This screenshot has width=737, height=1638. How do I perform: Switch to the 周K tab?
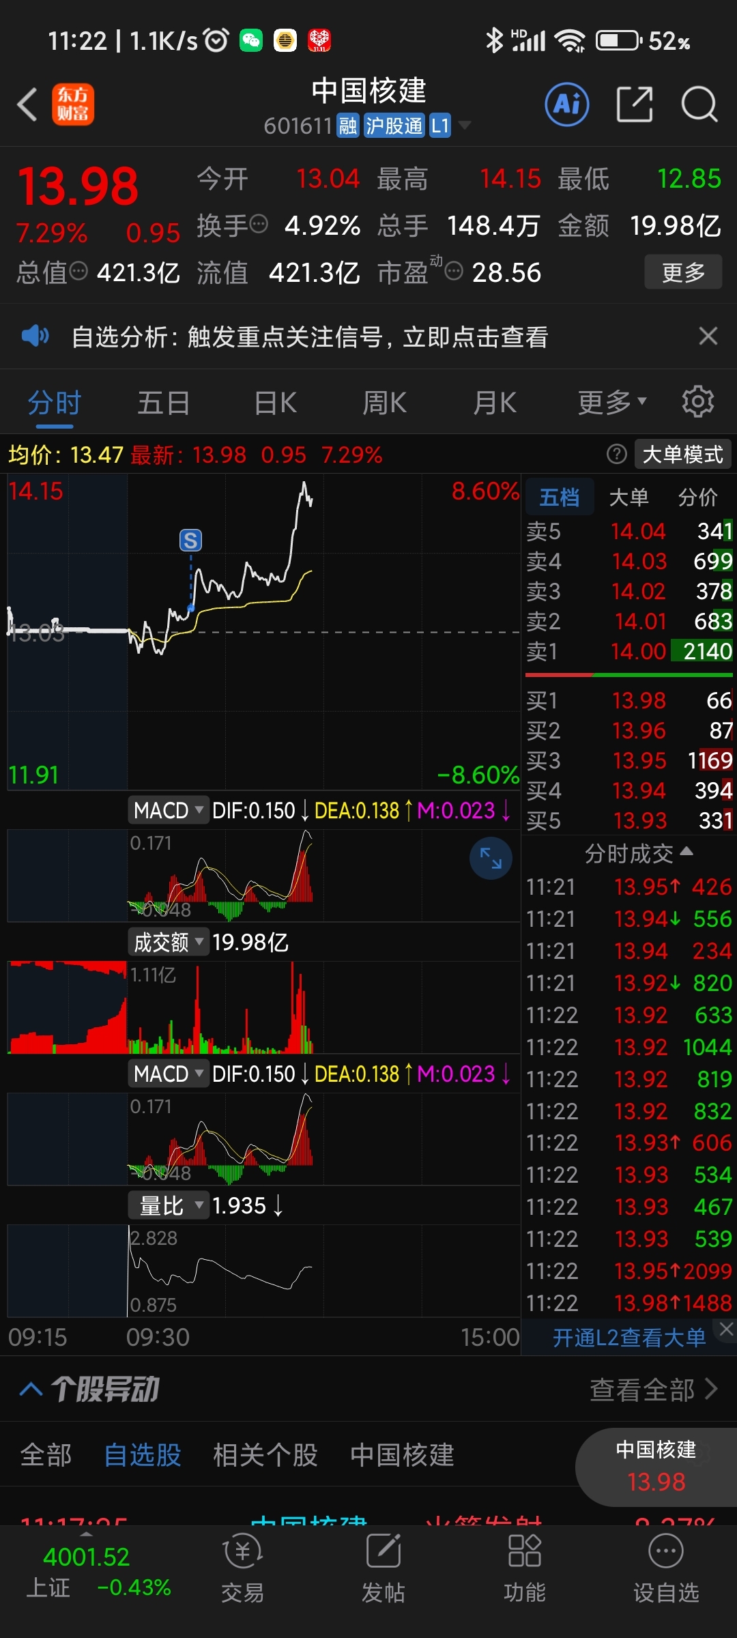[x=384, y=402]
